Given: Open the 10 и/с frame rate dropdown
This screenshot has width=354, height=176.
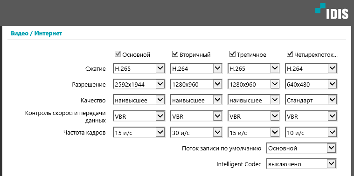Looking at the screenshot, I should [311, 132].
